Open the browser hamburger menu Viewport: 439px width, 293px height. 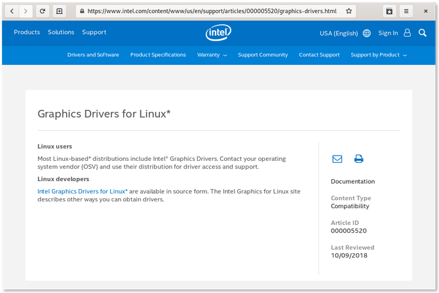[x=407, y=11]
